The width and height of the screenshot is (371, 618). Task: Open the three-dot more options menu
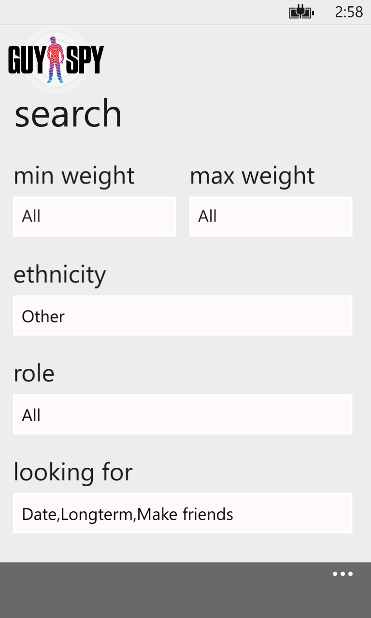click(342, 574)
